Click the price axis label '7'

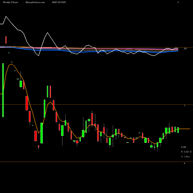[185, 106]
